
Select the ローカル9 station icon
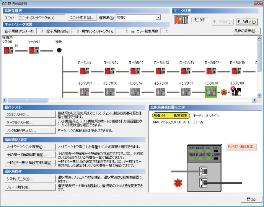coord(85,71)
